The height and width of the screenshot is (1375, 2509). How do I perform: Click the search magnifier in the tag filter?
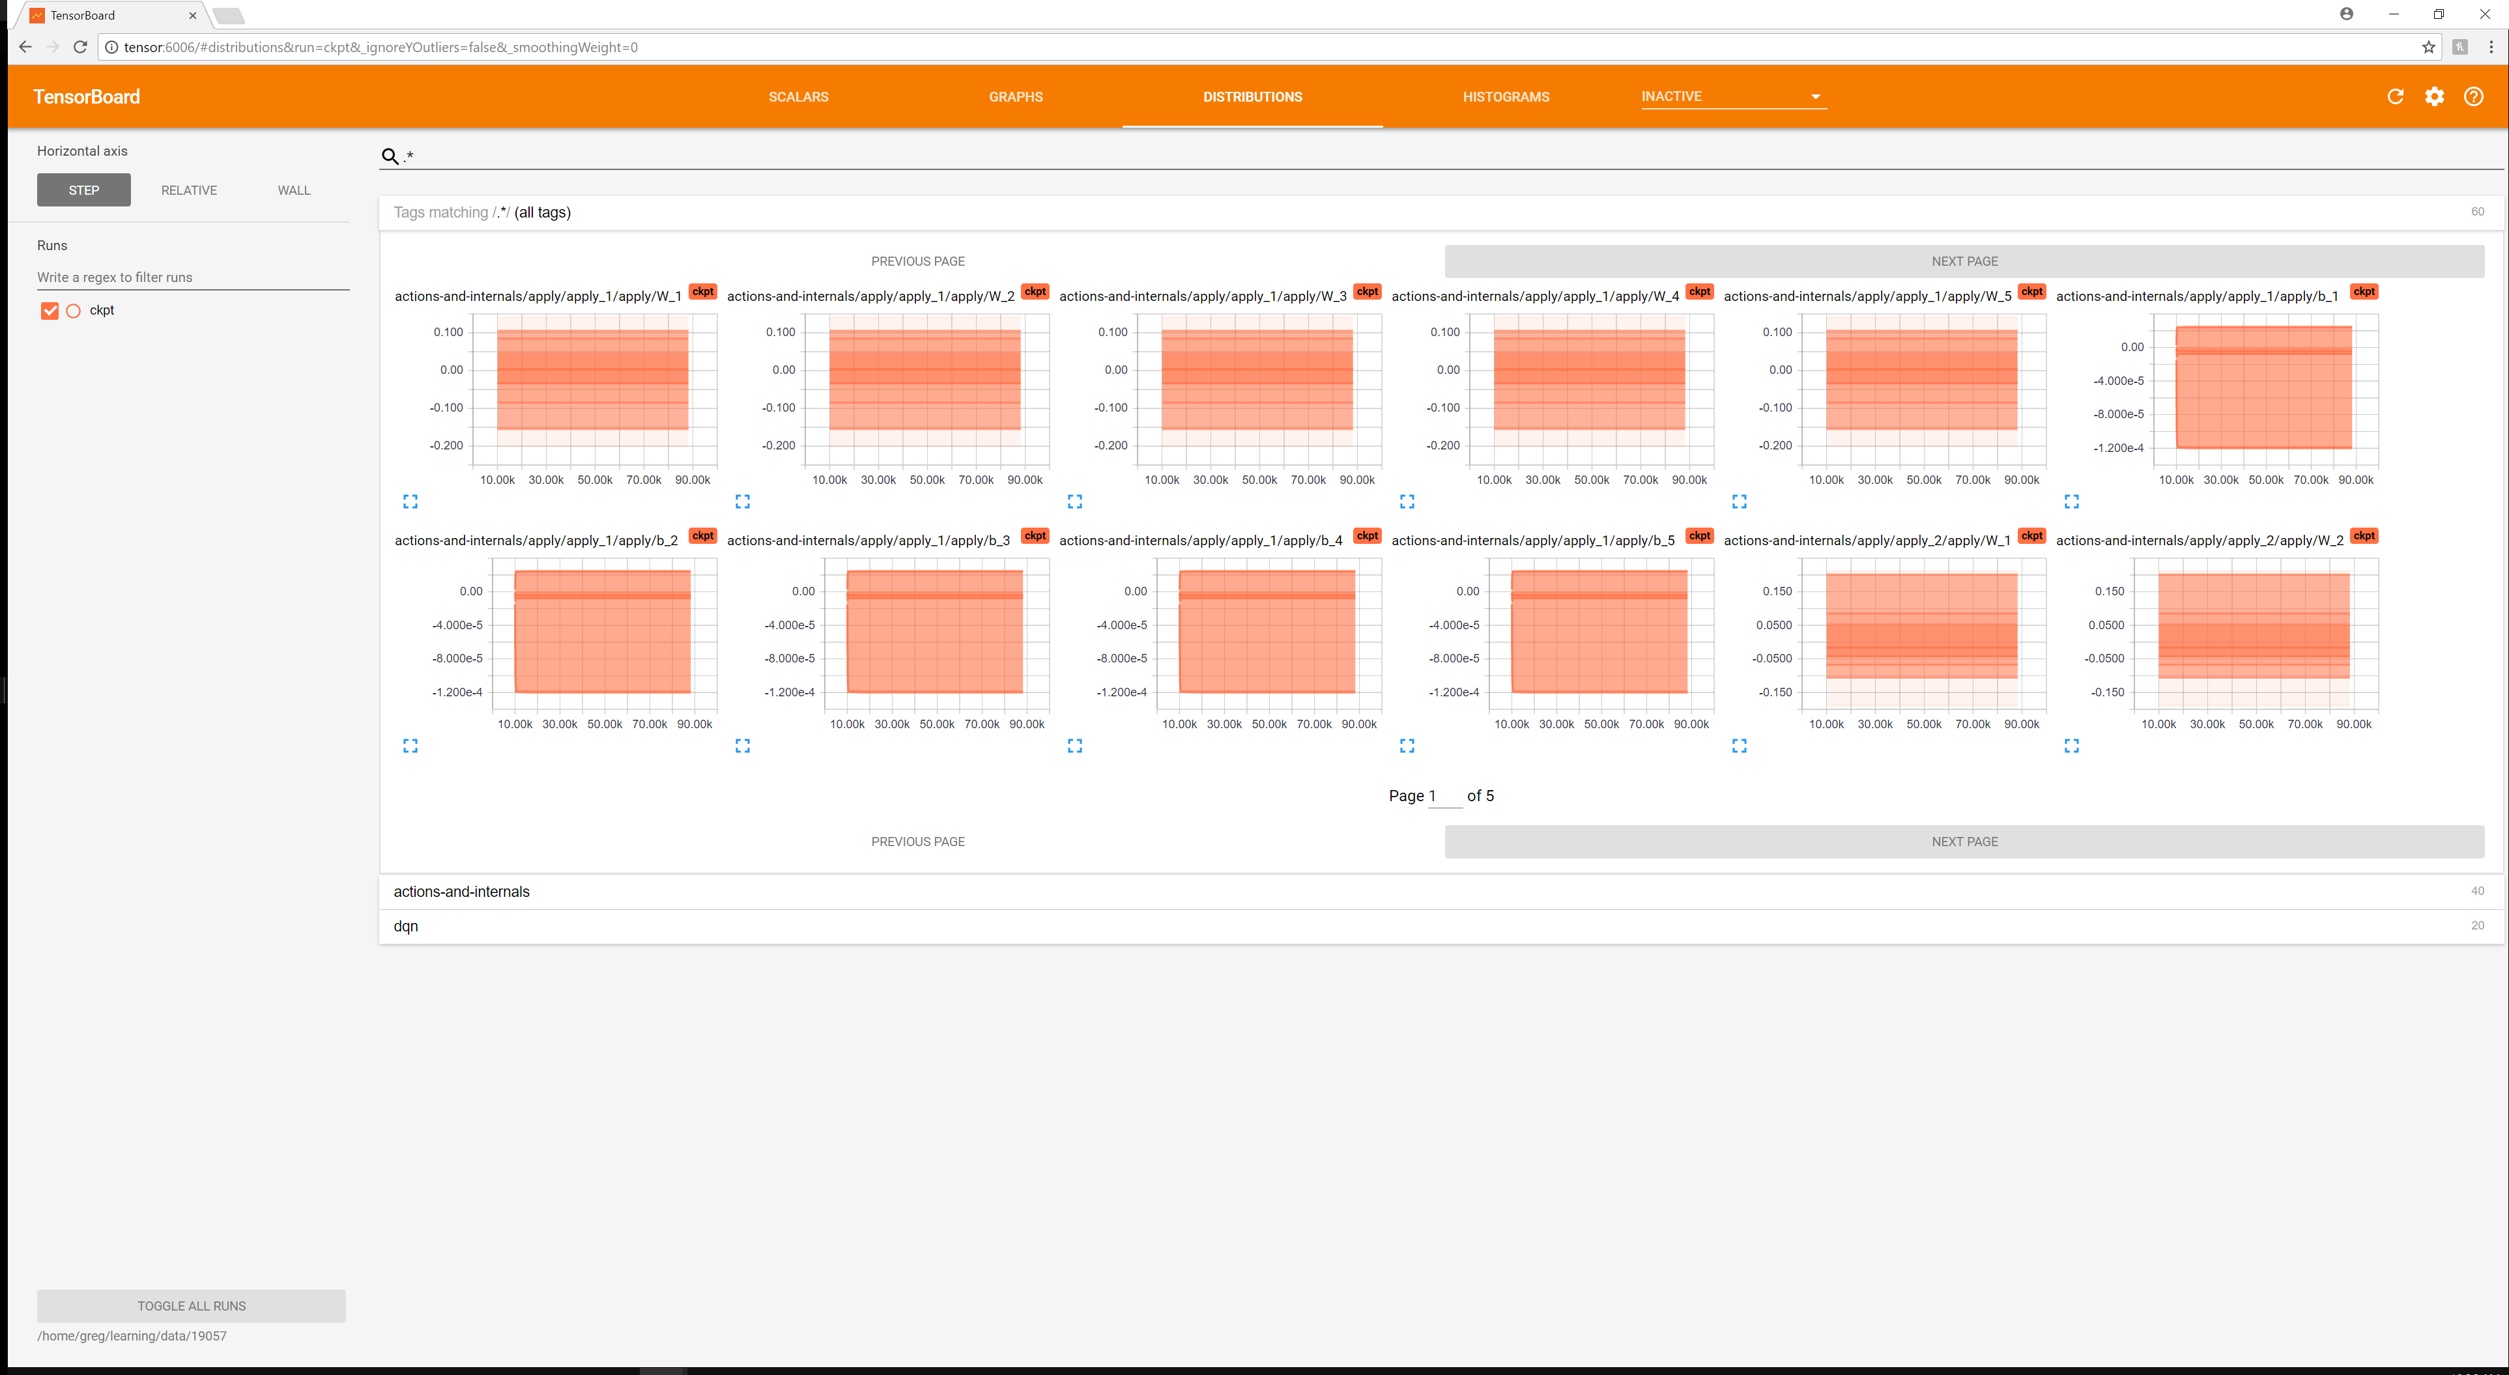(390, 156)
